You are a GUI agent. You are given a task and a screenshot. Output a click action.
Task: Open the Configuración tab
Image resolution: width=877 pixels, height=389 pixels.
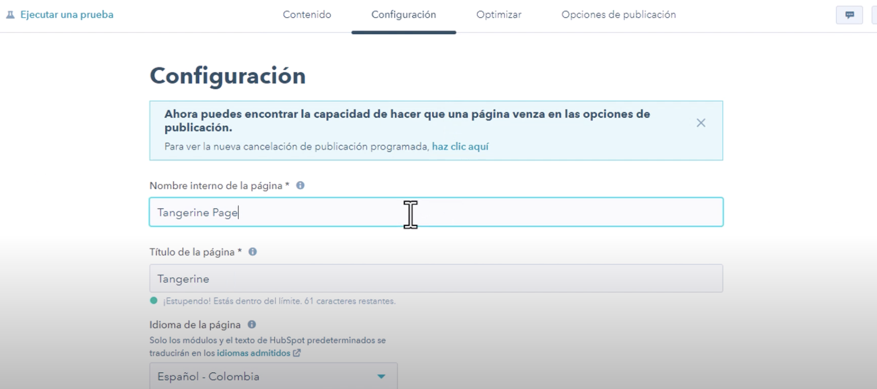404,15
